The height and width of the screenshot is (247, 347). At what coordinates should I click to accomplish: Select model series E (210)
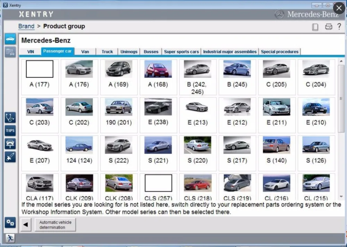[316, 115]
